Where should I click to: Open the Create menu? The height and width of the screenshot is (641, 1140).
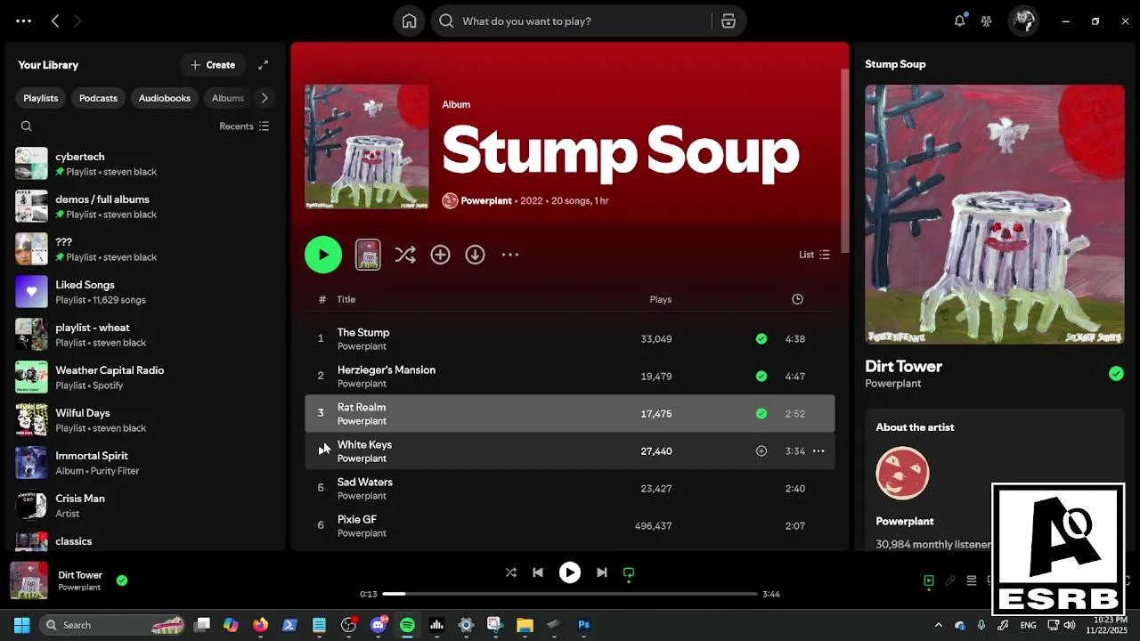point(213,65)
